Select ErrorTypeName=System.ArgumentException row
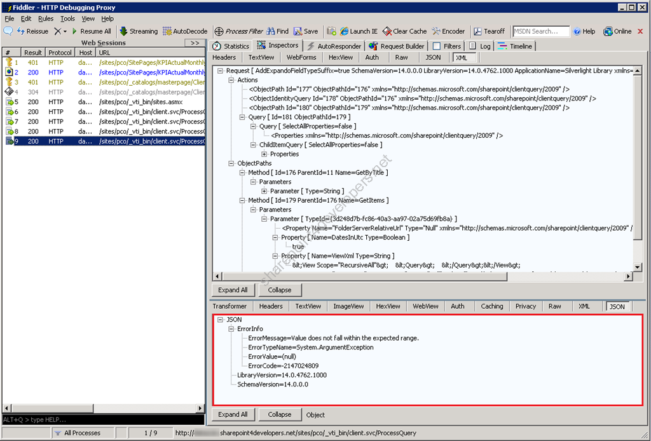Viewport: 651px width, 441px height. tap(310, 348)
